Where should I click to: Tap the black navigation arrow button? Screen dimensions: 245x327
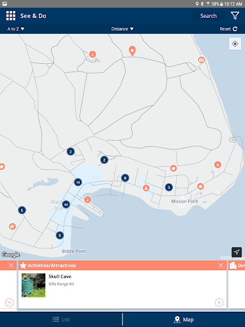tap(237, 252)
